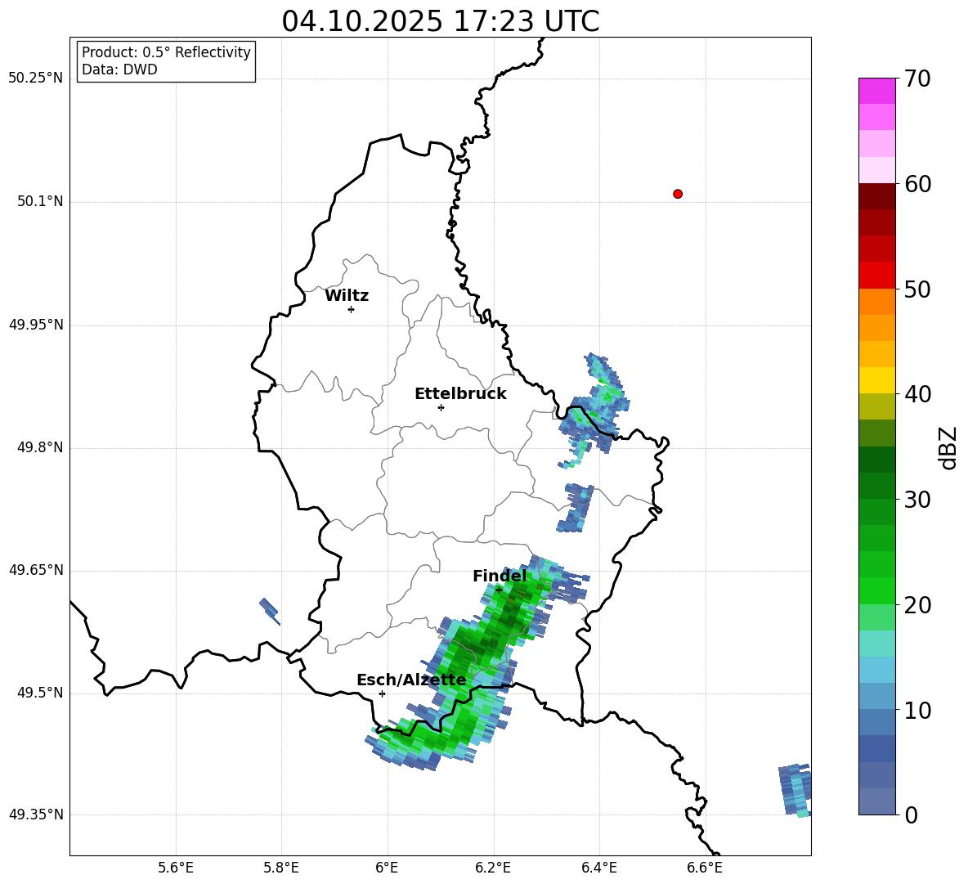Click the colorbar tick label 40

(x=917, y=394)
